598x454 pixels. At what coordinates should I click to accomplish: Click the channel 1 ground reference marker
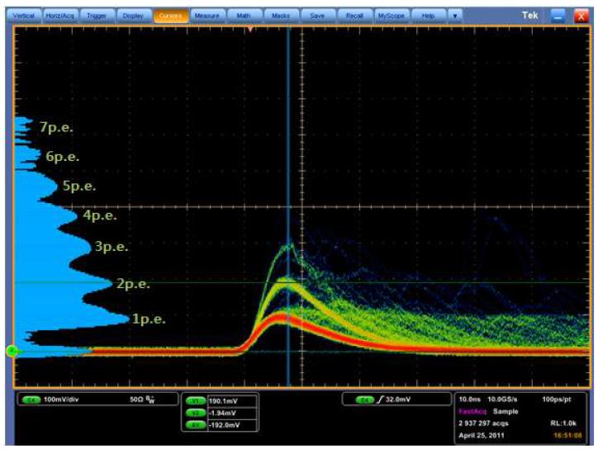[x=12, y=351]
